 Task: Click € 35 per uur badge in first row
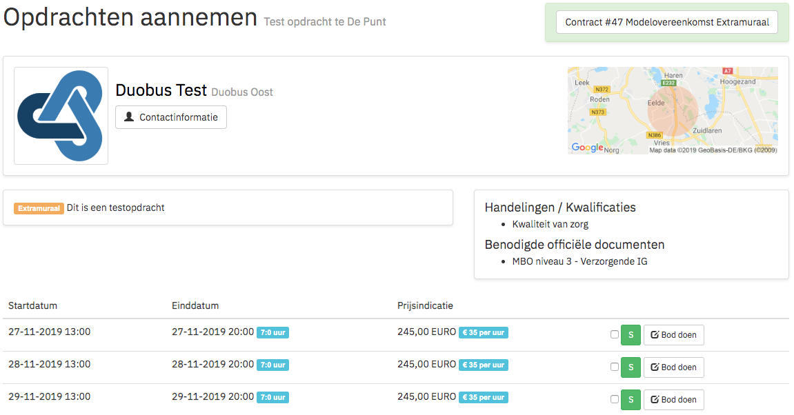click(483, 332)
